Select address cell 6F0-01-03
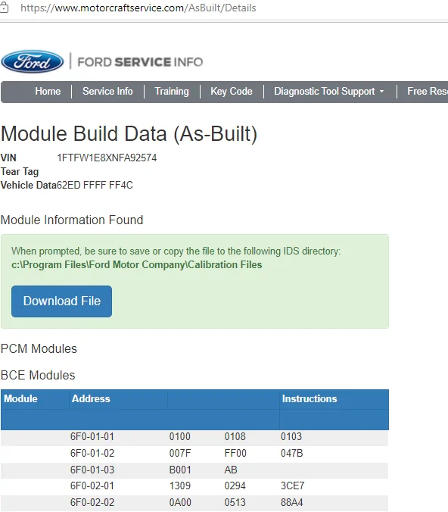The height and width of the screenshot is (512, 448). pos(92,470)
